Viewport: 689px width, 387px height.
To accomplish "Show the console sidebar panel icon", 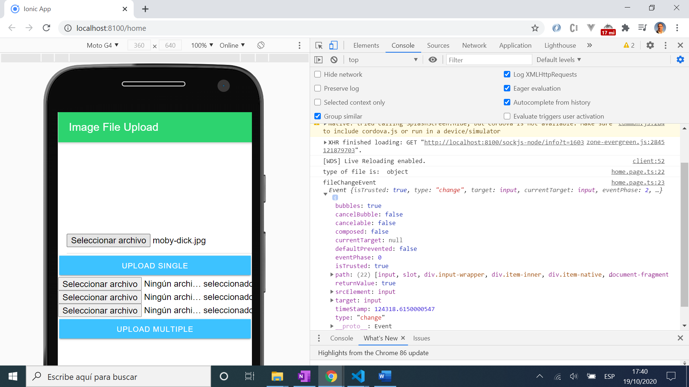I will (318, 60).
